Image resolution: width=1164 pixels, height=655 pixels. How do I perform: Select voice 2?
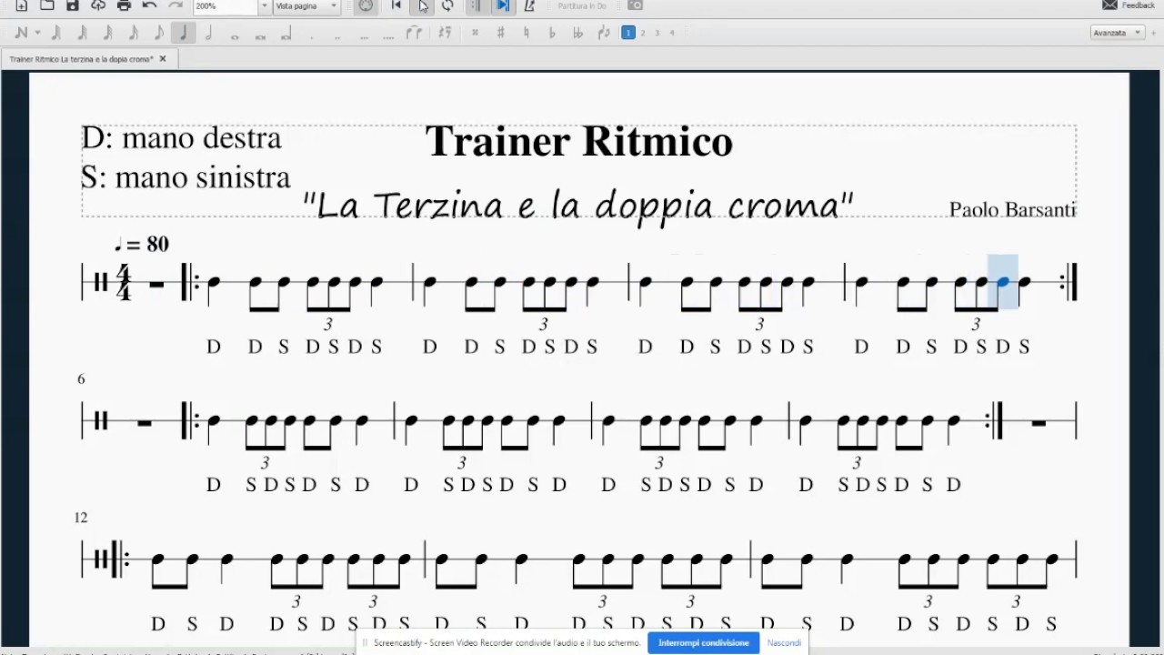tap(642, 33)
